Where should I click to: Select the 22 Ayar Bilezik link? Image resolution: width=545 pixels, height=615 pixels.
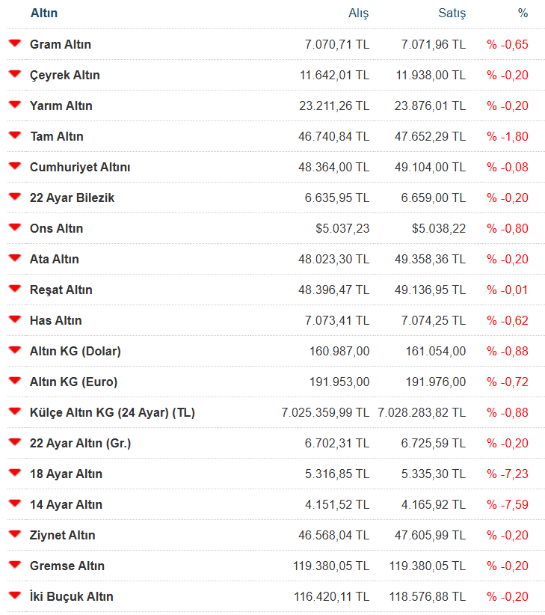pyautogui.click(x=72, y=198)
